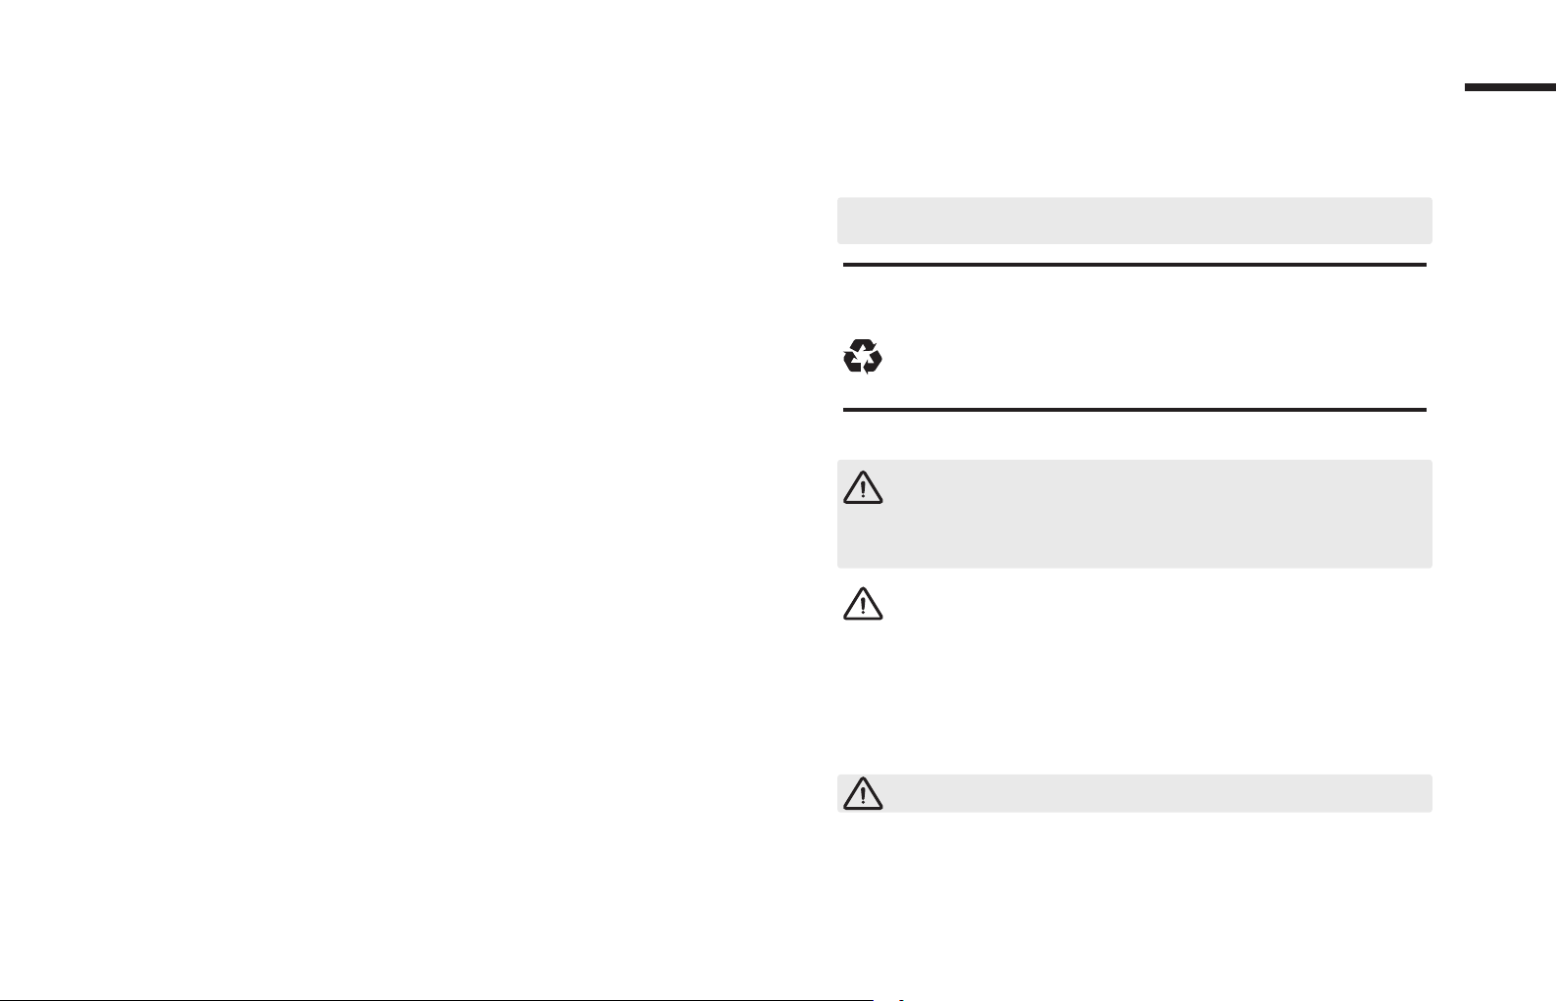Click inside the large gray warning box beside its triangle
Screen dimensions: 1557x1001
[1157, 514]
